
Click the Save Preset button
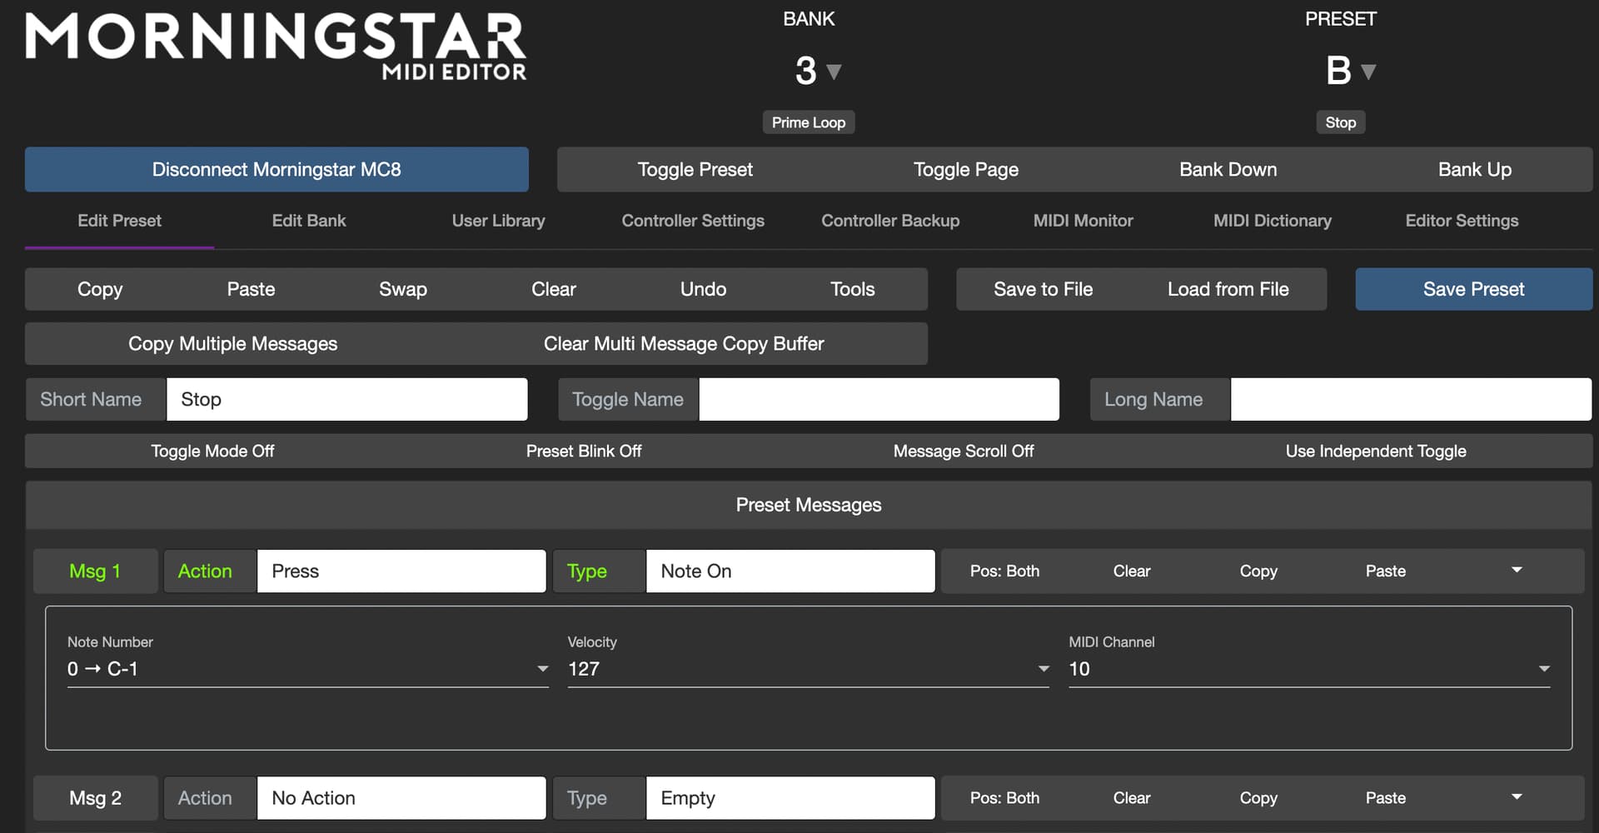1473,289
